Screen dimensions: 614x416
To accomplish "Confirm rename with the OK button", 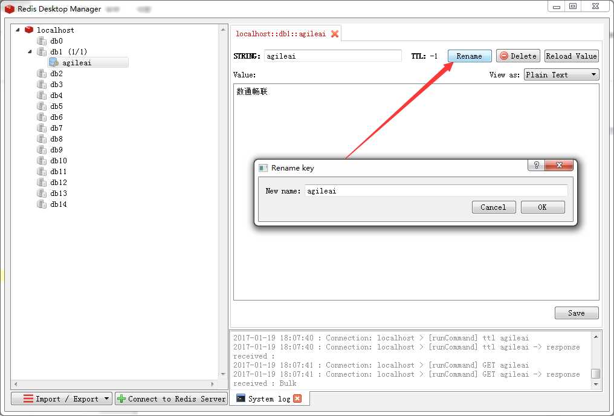I will pyautogui.click(x=543, y=207).
